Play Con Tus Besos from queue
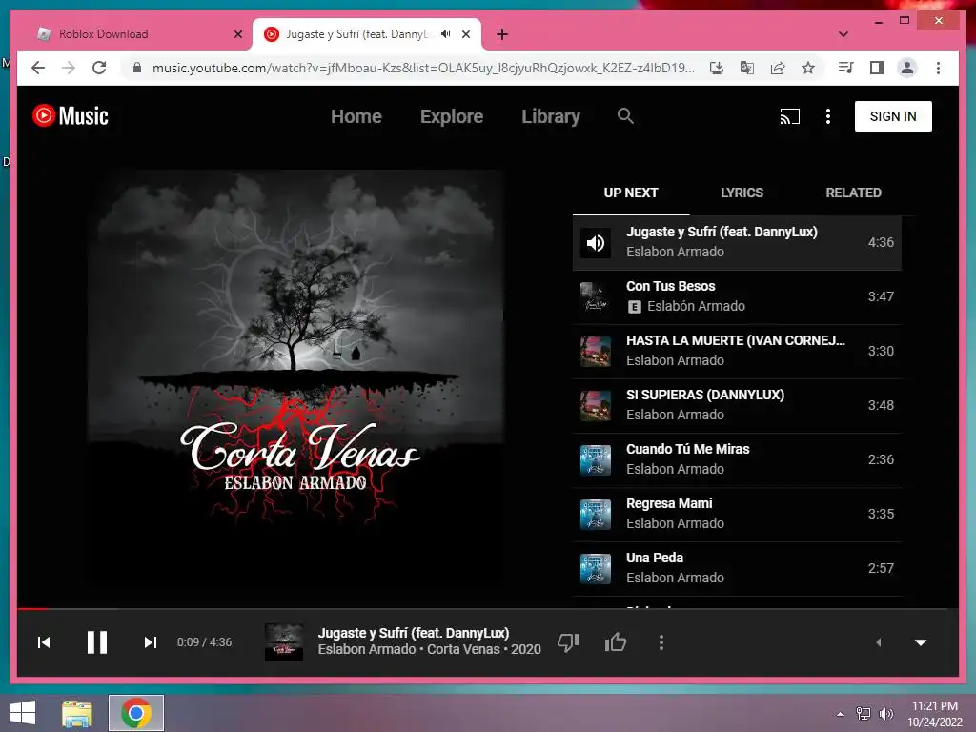This screenshot has height=732, width=976. (x=737, y=297)
